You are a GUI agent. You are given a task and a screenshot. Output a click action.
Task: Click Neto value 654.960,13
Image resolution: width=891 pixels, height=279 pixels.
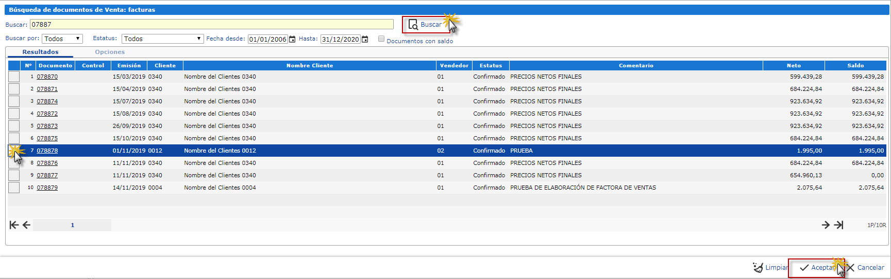click(x=806, y=175)
